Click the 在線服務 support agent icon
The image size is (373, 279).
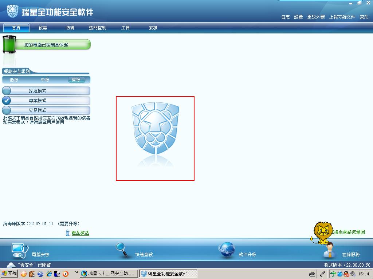pyautogui.click(x=329, y=251)
